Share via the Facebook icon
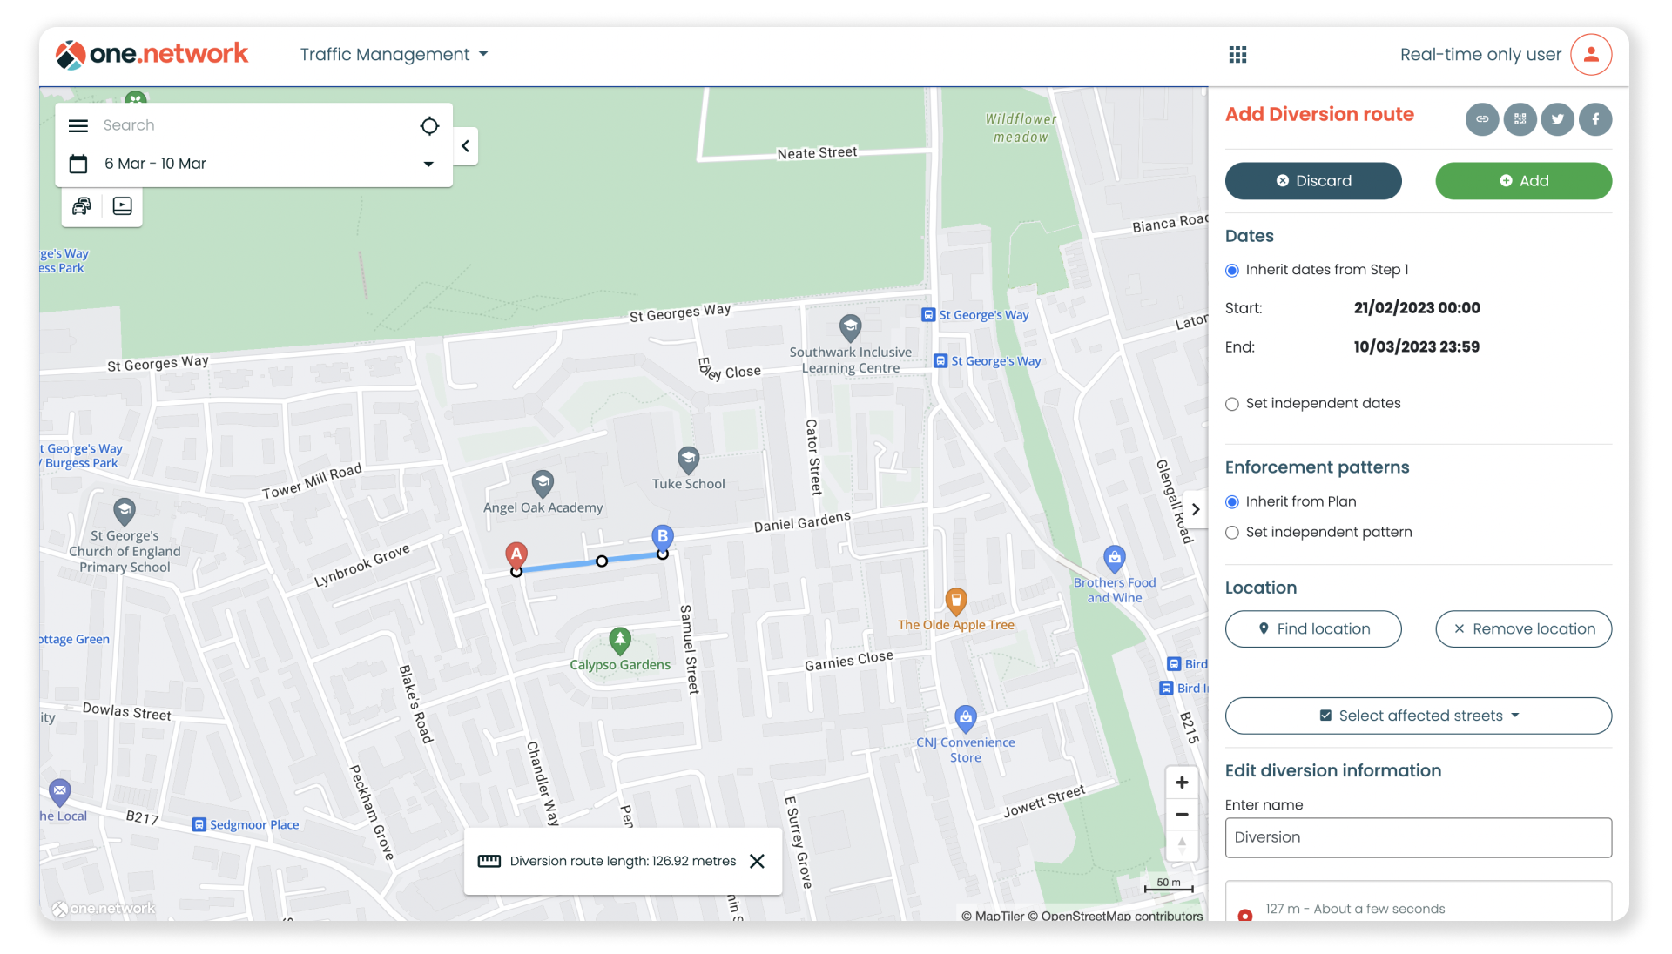Viewport: 1672px width, 954px height. pyautogui.click(x=1595, y=119)
